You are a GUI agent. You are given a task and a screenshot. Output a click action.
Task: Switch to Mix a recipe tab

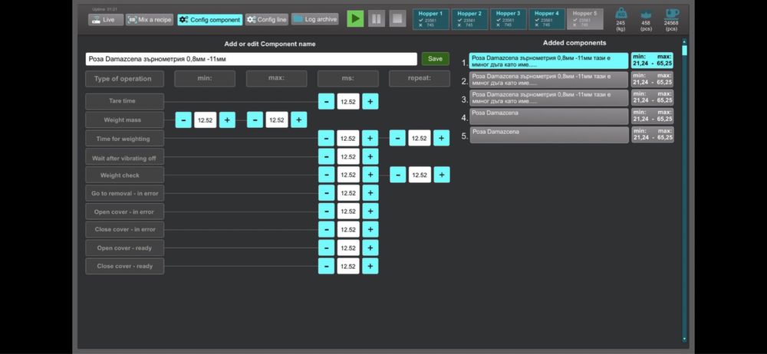[150, 20]
